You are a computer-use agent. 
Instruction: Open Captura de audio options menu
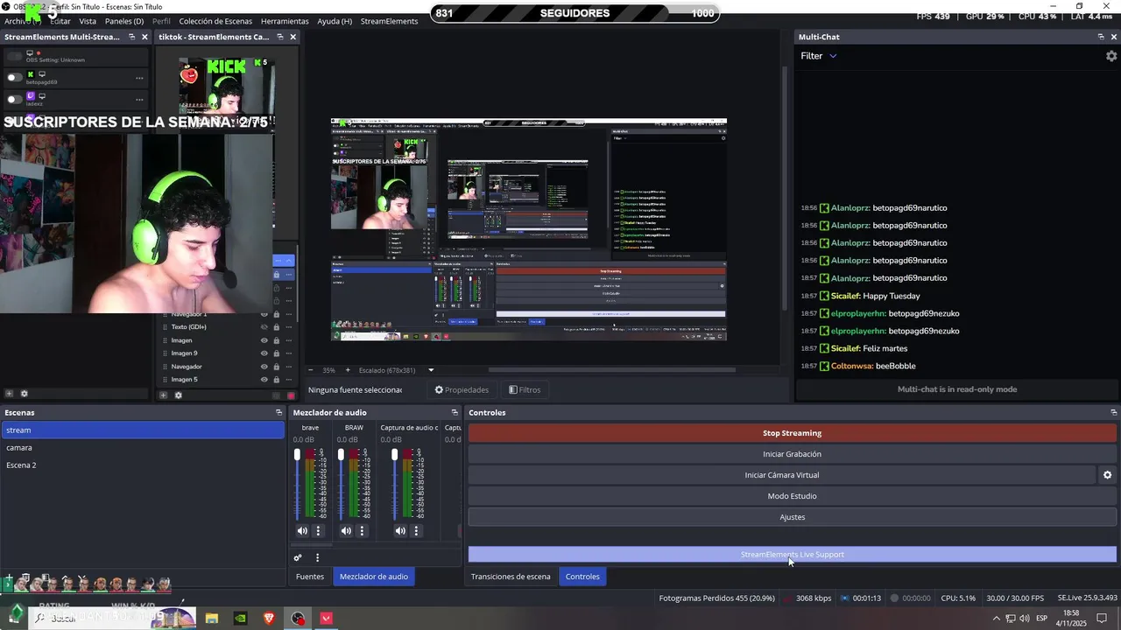click(x=416, y=530)
